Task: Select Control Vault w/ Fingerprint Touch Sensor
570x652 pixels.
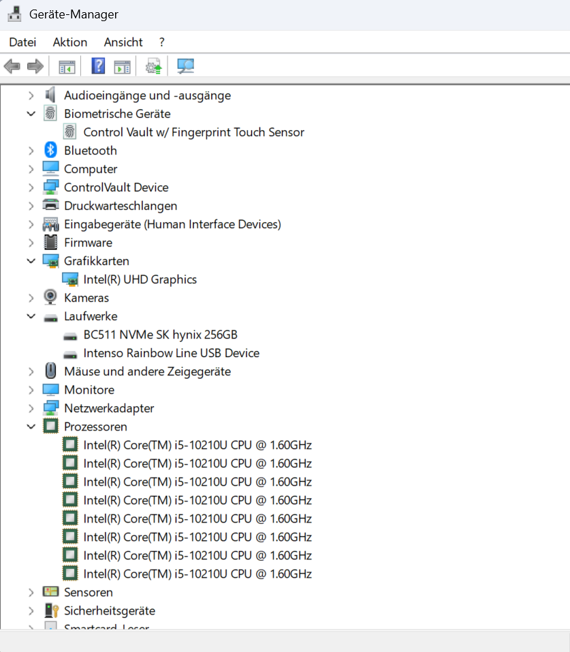Action: [193, 132]
